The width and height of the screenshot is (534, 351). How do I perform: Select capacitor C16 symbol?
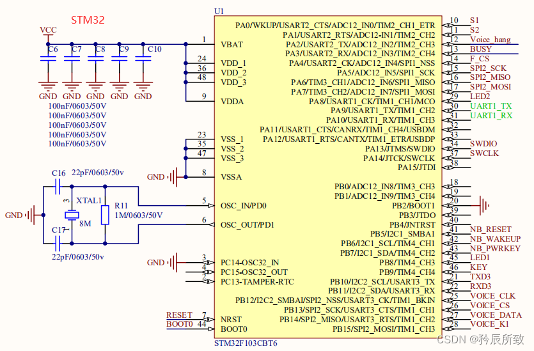pos(58,187)
